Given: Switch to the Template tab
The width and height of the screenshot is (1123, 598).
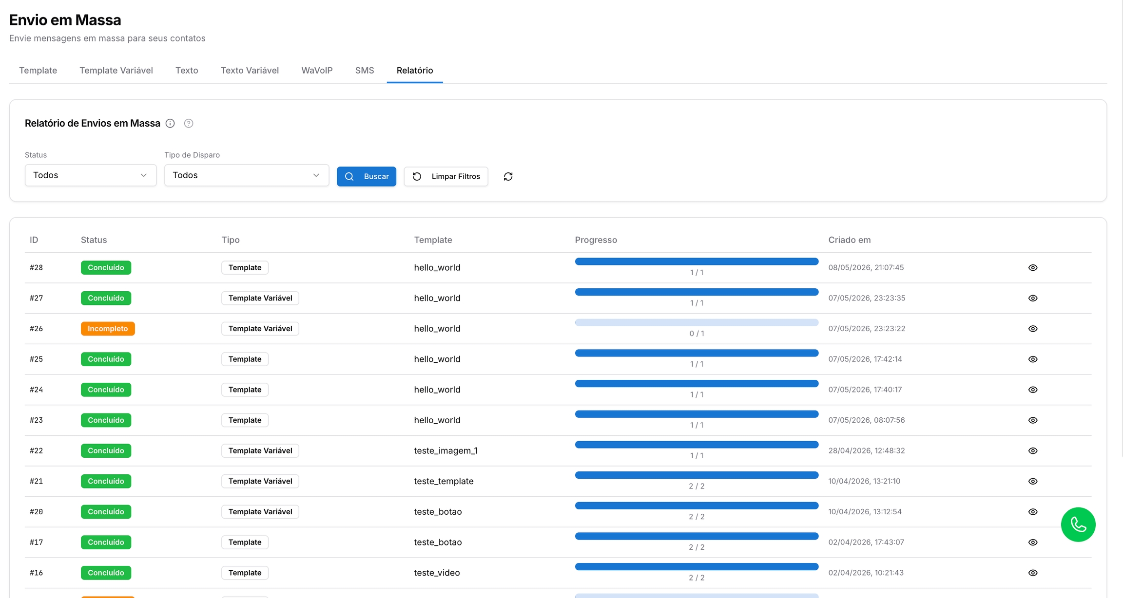Looking at the screenshot, I should [38, 70].
